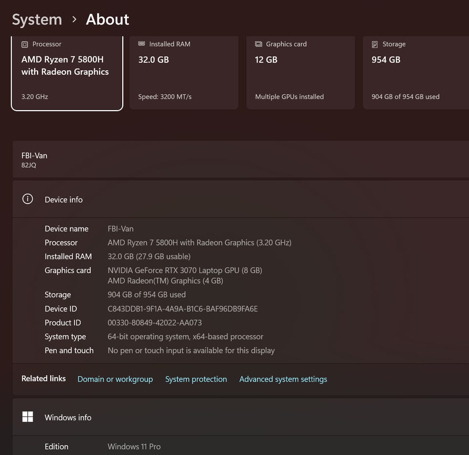Open the Installed RAM card

[184, 73]
